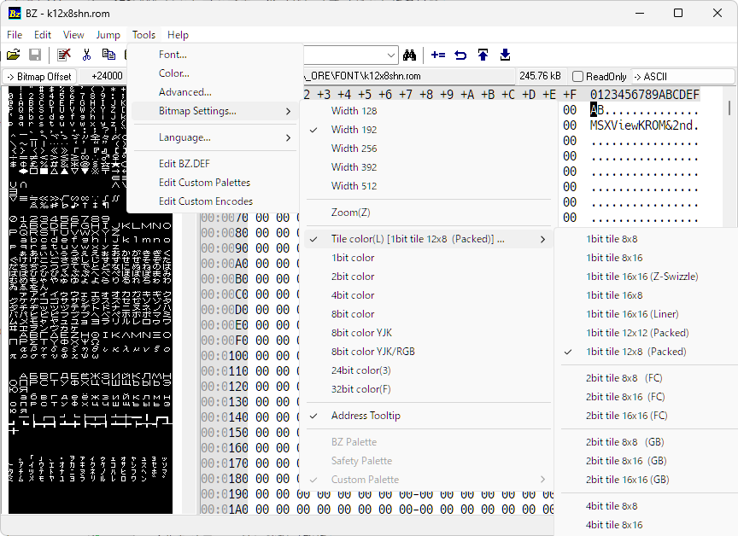Click the jump-to-bottom down arrow icon

pyautogui.click(x=505, y=55)
